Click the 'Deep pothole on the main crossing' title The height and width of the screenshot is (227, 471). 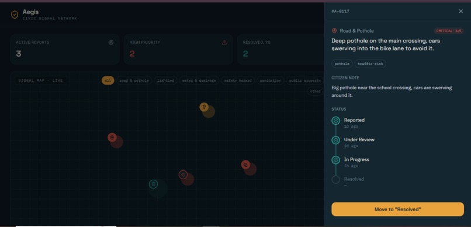(386, 44)
